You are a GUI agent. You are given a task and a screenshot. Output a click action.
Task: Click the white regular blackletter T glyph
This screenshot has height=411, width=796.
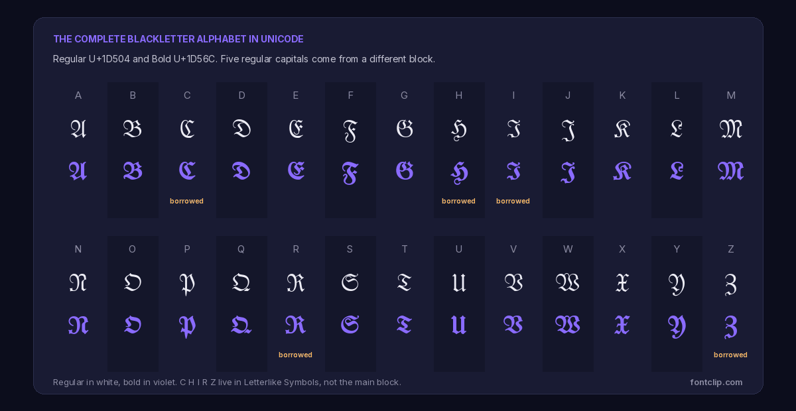tap(405, 282)
